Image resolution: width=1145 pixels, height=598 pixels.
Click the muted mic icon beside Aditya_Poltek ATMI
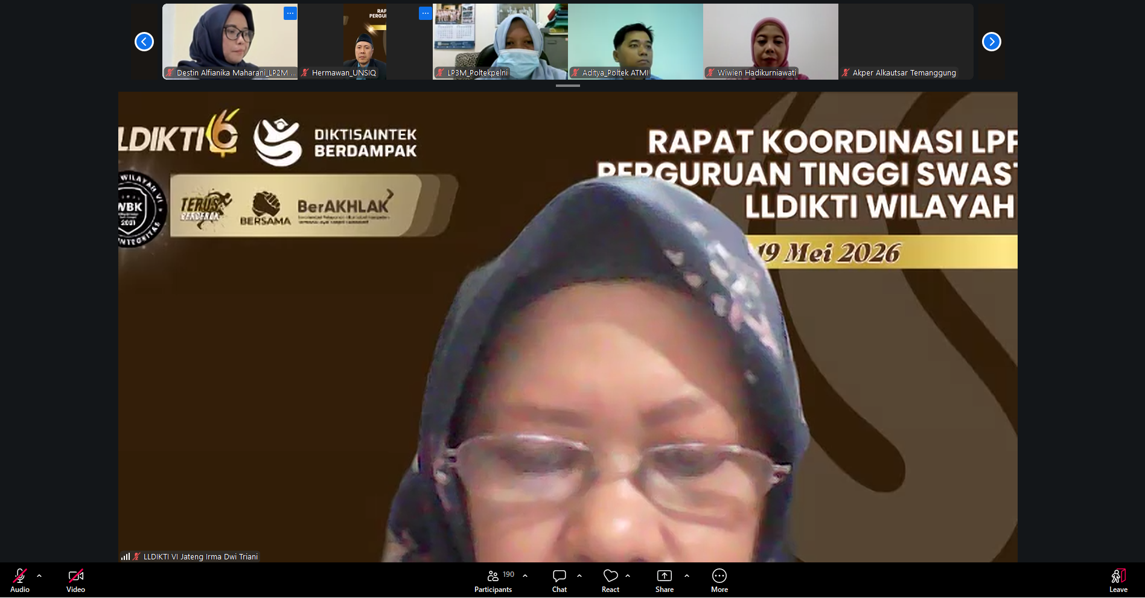[x=576, y=73]
